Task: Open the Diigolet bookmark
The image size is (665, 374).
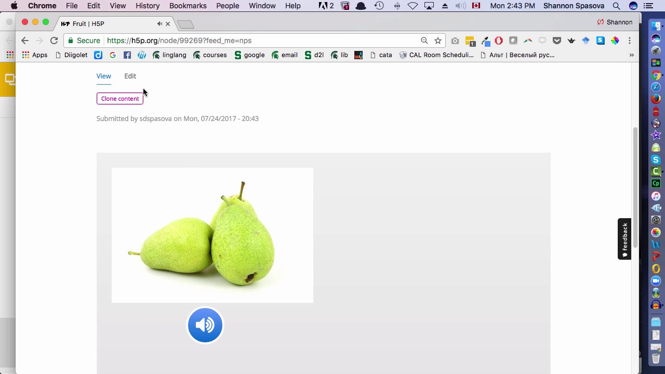Action: coord(71,55)
